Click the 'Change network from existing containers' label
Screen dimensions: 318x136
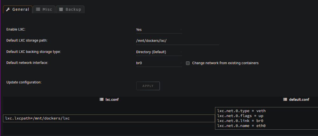coord(225,63)
